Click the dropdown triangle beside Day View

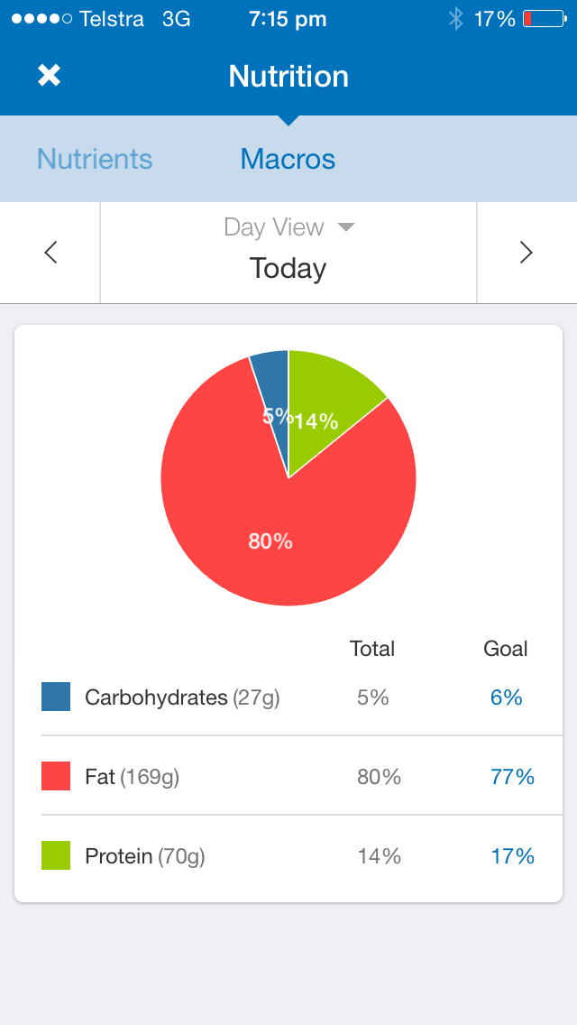345,227
